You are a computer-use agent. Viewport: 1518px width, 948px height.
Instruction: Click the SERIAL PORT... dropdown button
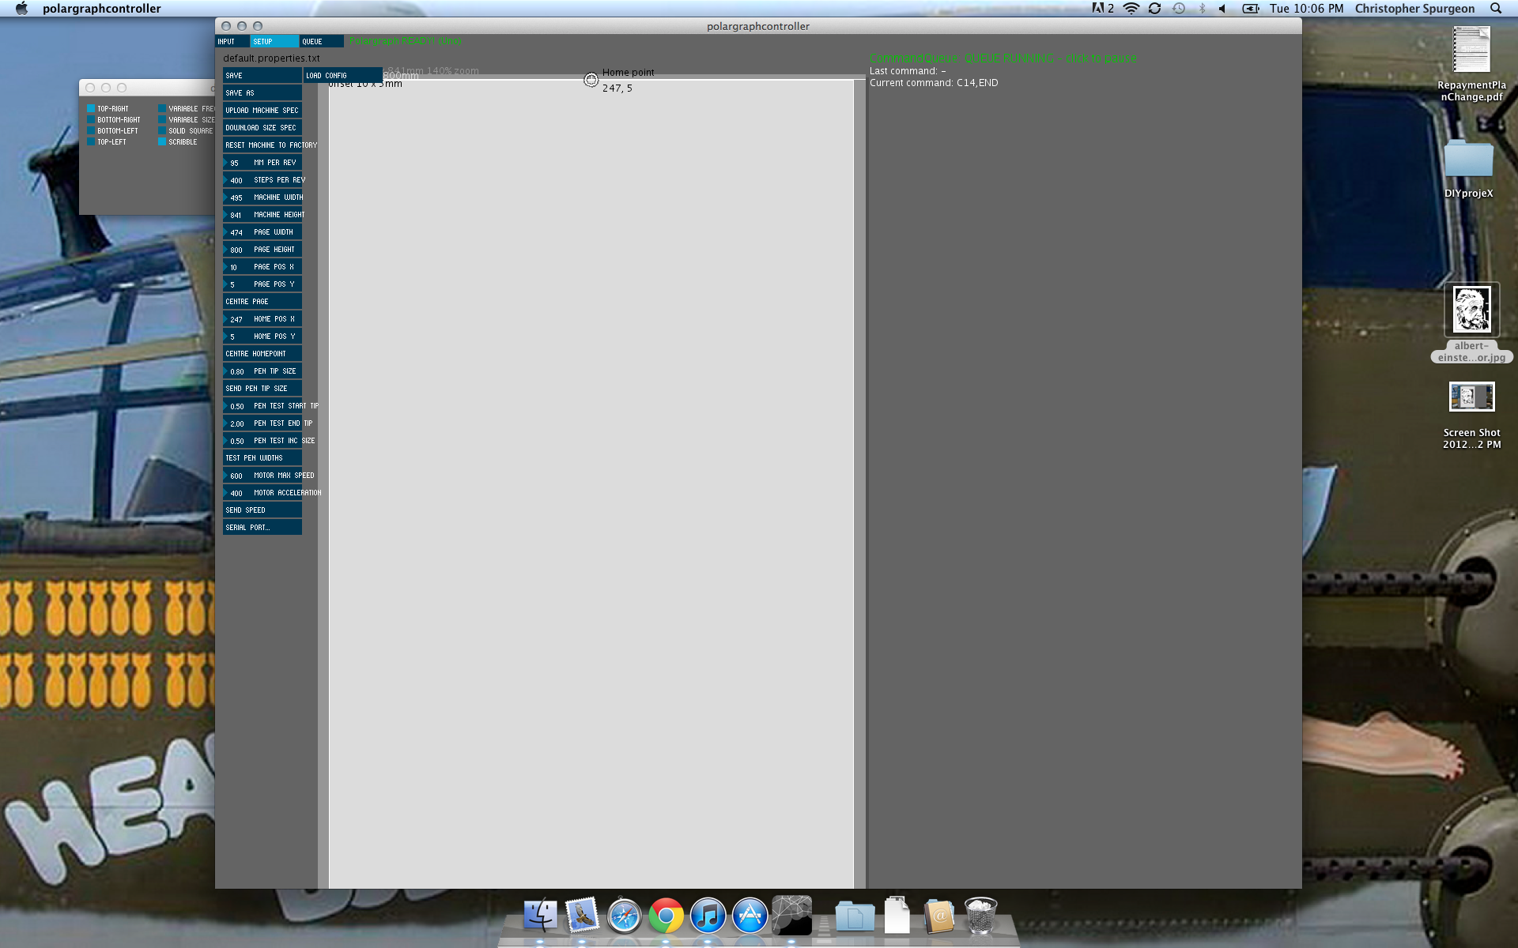[262, 528]
